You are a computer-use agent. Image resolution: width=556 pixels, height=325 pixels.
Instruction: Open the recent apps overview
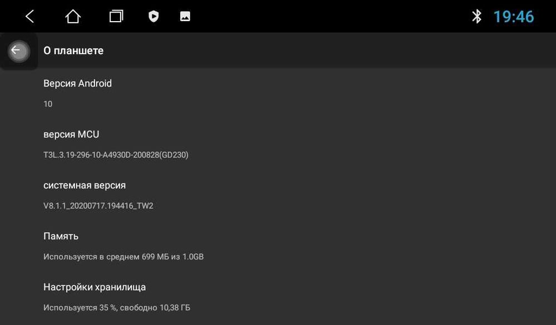pyautogui.click(x=116, y=17)
